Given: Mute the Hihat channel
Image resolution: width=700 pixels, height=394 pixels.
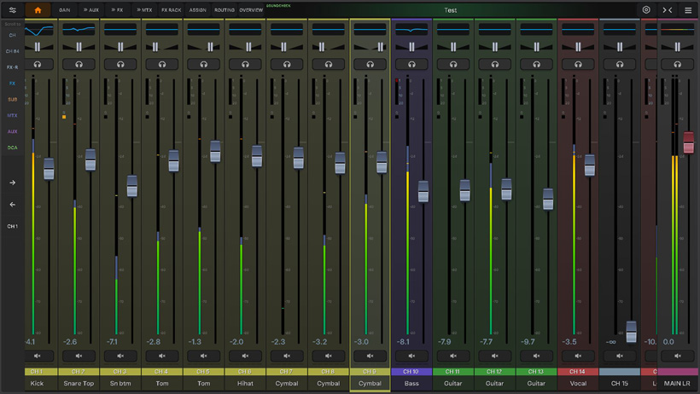Looking at the screenshot, I should (x=245, y=356).
